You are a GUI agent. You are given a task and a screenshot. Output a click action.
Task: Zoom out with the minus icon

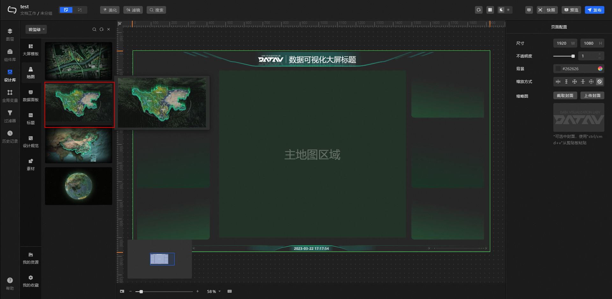click(x=130, y=291)
